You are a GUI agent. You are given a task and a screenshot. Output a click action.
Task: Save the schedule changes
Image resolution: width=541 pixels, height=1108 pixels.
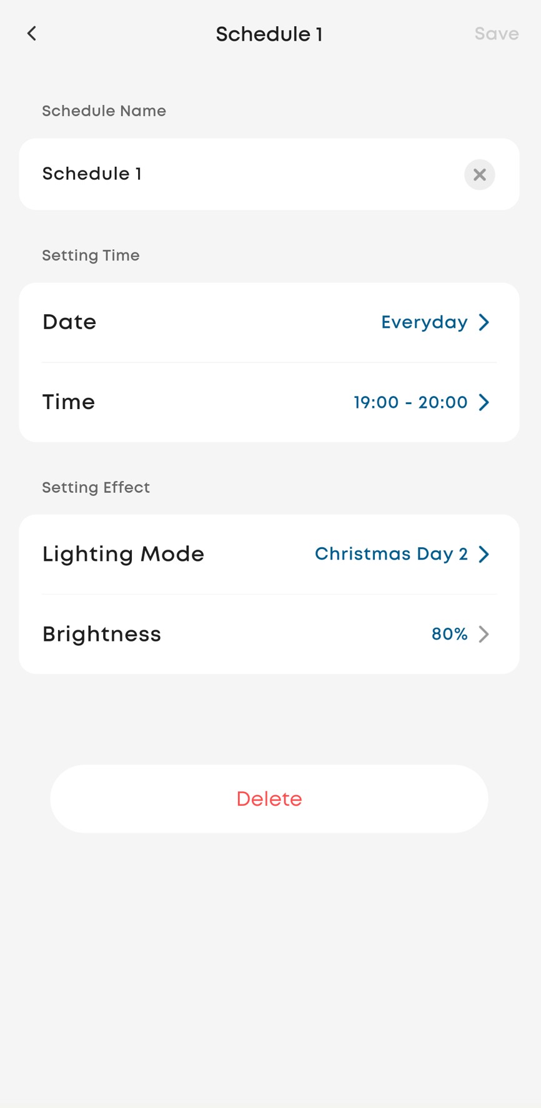[497, 34]
